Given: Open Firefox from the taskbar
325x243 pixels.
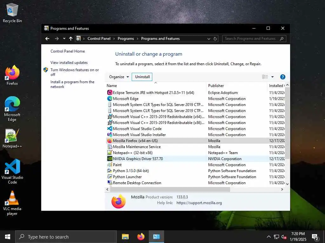Looking at the screenshot, I should pos(141,237).
